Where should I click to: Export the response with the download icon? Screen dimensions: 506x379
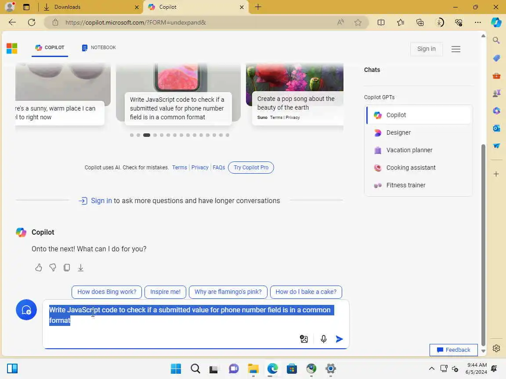point(81,268)
